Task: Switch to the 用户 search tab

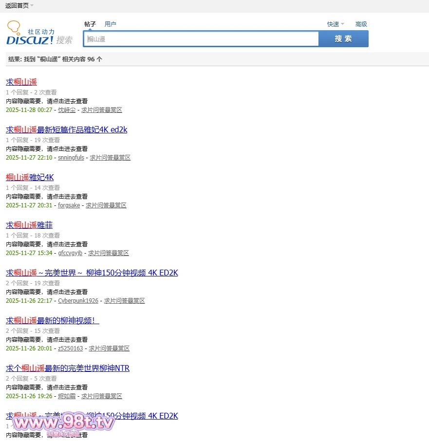Action: pyautogui.click(x=111, y=24)
